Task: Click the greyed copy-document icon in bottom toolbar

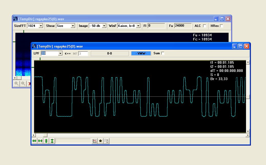Action: [x=106, y=141]
